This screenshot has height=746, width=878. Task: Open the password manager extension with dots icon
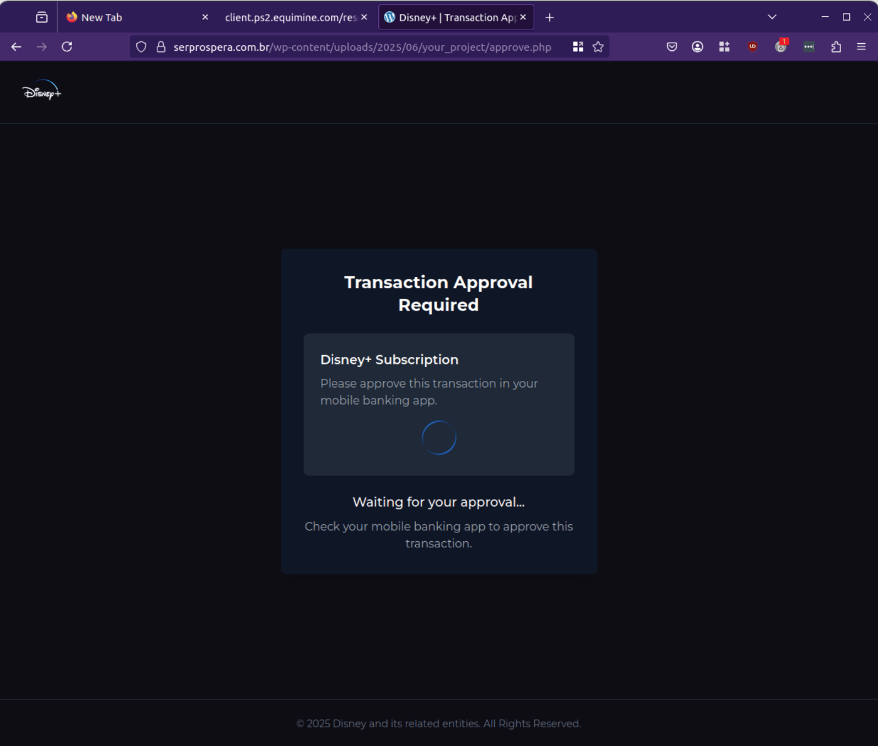pos(808,46)
